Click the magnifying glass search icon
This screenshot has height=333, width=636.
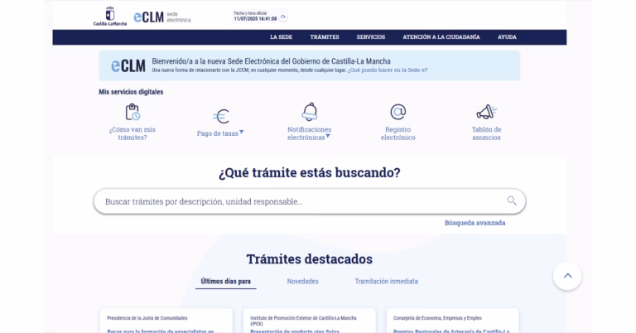(512, 200)
